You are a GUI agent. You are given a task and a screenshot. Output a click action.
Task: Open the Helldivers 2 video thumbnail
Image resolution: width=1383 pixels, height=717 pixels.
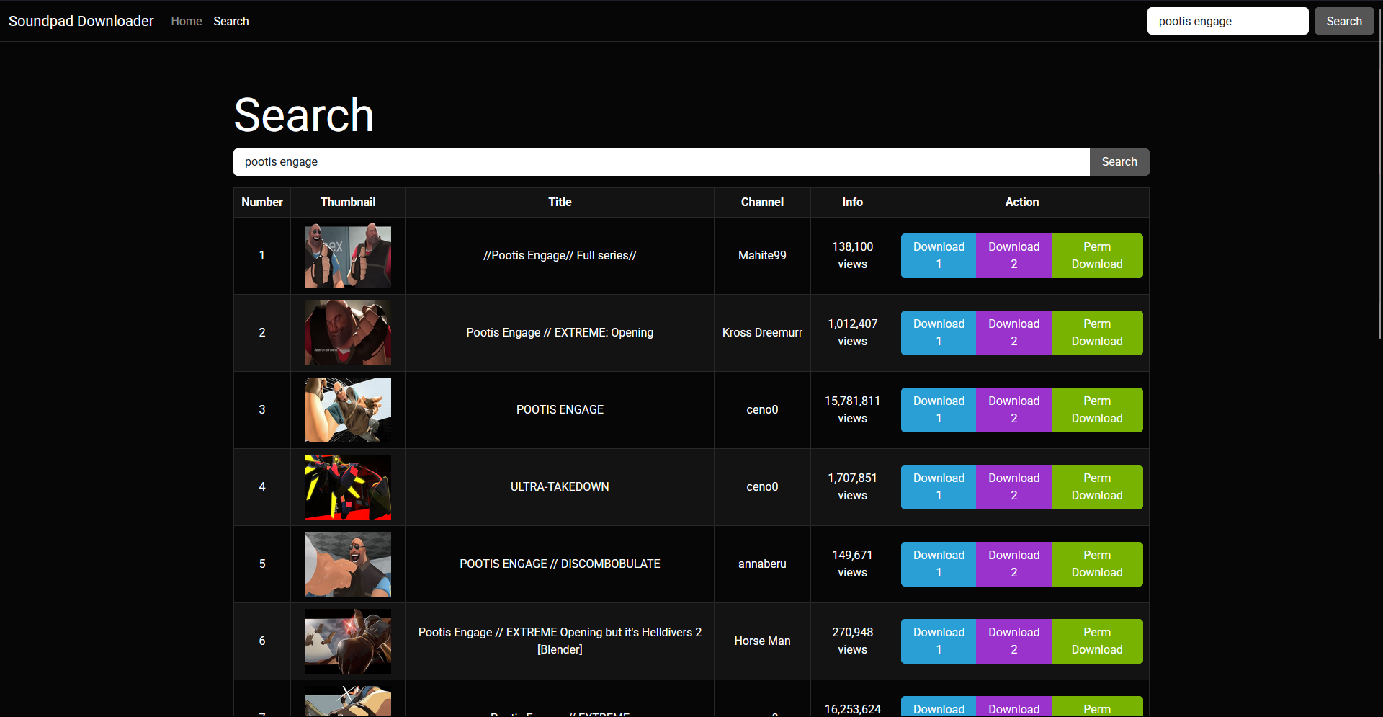click(347, 641)
